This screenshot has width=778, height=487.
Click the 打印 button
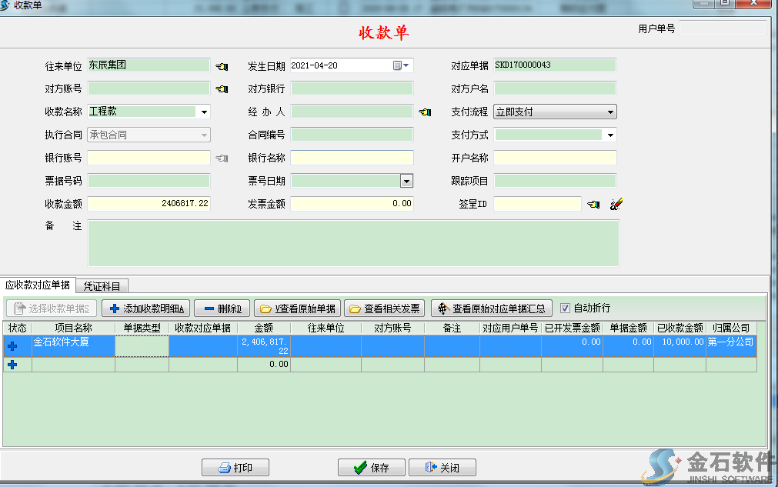coord(235,468)
